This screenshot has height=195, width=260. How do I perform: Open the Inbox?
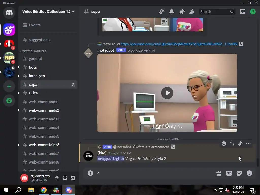tap(242, 12)
